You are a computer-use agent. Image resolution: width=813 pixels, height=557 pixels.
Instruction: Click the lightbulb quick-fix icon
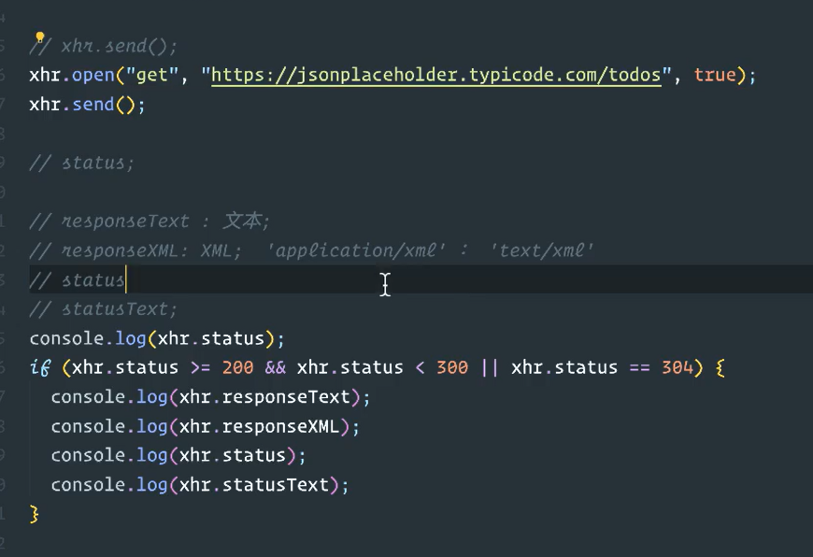pos(39,37)
